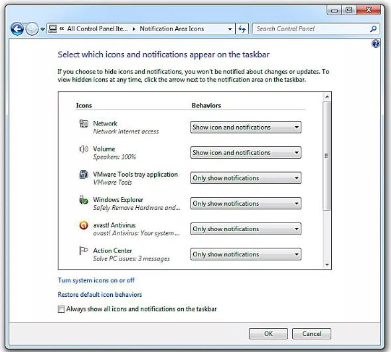Click Restore default icon behaviors link
Screen dimensions: 391x352
[x=100, y=295]
